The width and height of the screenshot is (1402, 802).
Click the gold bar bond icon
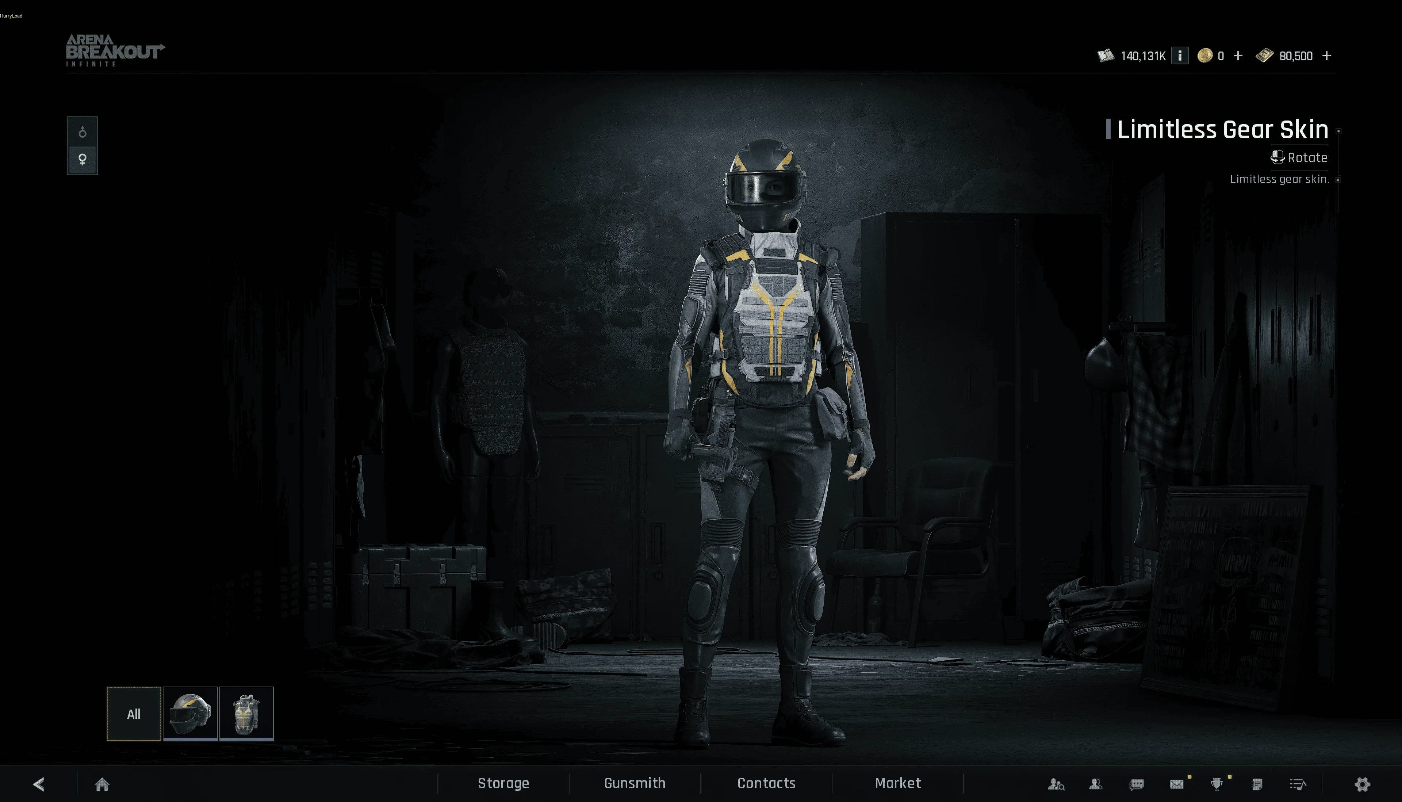pyautogui.click(x=1264, y=55)
